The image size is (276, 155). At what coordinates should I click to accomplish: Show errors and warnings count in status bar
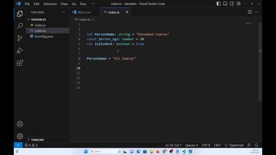click(x=31, y=145)
